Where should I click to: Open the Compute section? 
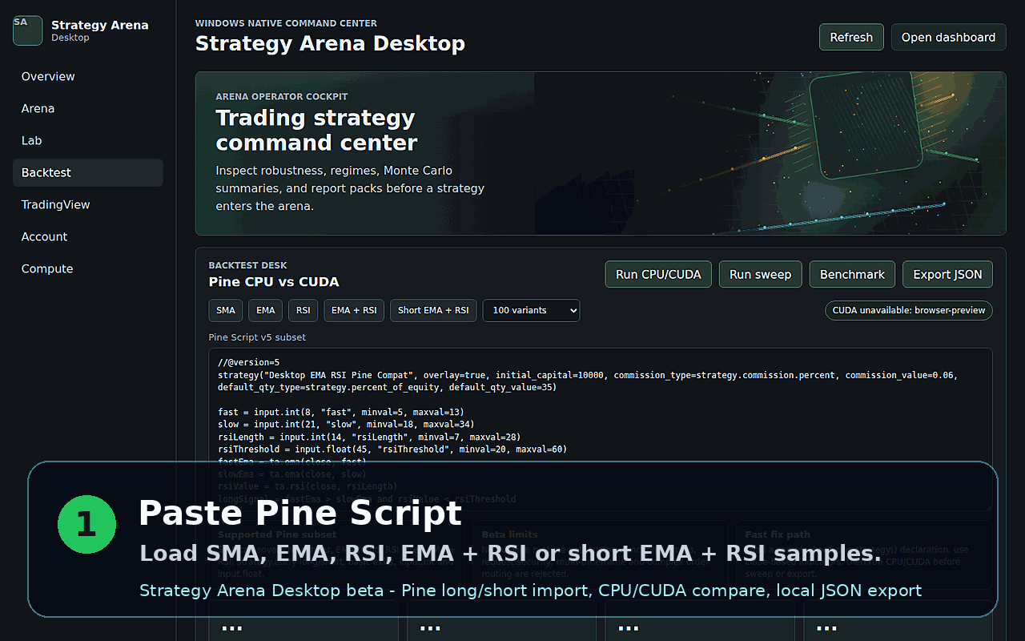pyautogui.click(x=88, y=269)
